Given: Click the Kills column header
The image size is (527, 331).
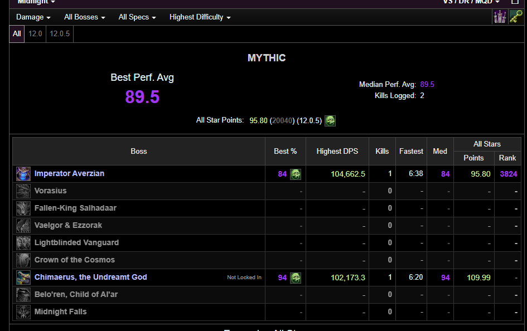Looking at the screenshot, I should coord(382,152).
